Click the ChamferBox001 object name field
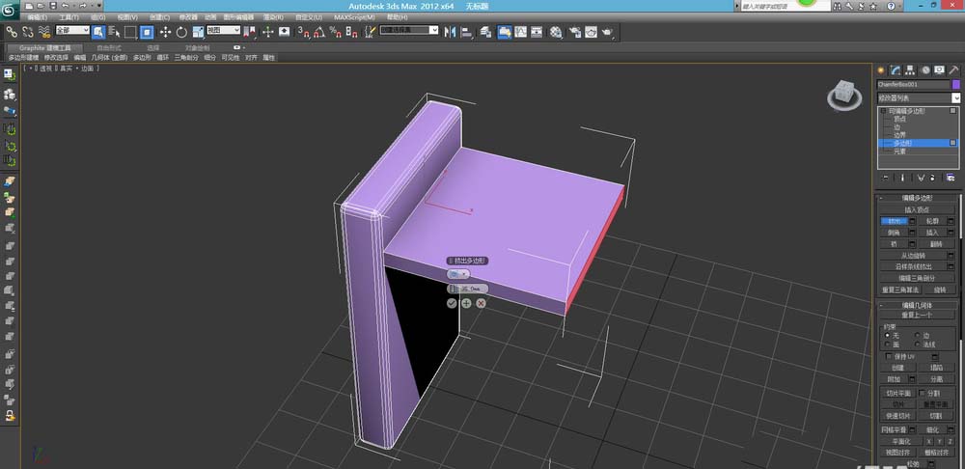This screenshot has height=469, width=965. tap(914, 84)
